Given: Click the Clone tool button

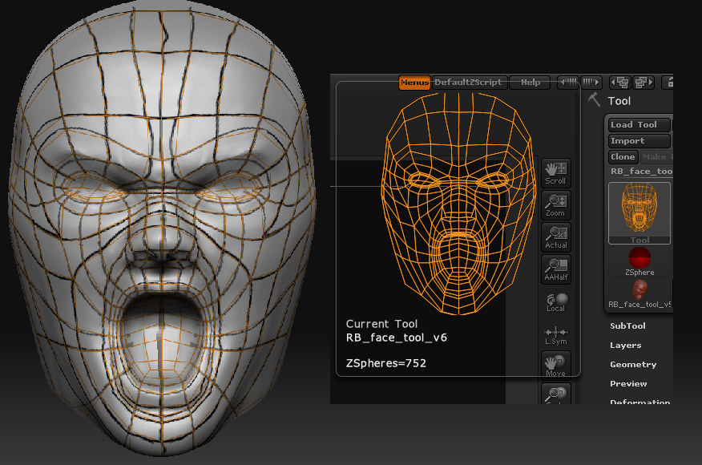Looking at the screenshot, I should point(623,157).
